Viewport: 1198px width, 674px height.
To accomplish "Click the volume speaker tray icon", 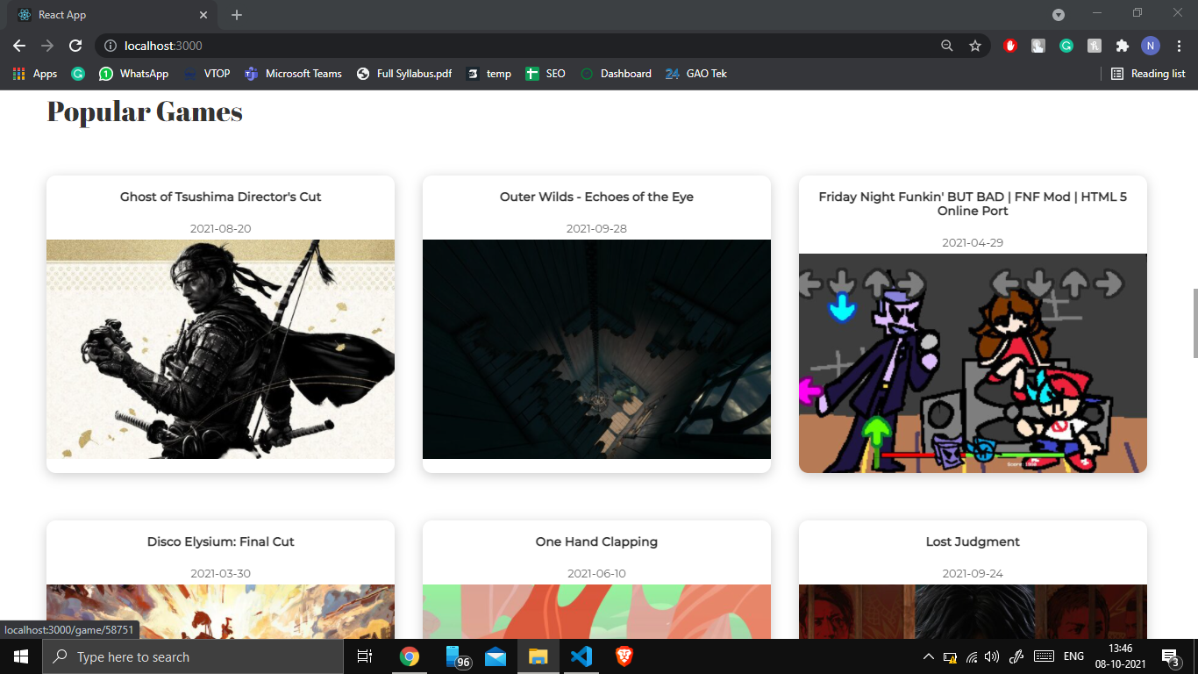I will pyautogui.click(x=993, y=656).
